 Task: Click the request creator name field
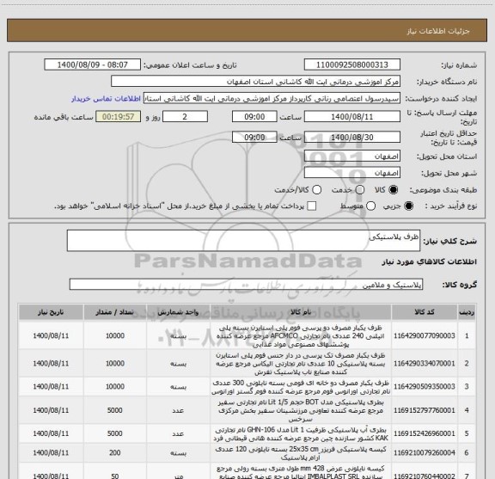pyautogui.click(x=272, y=99)
